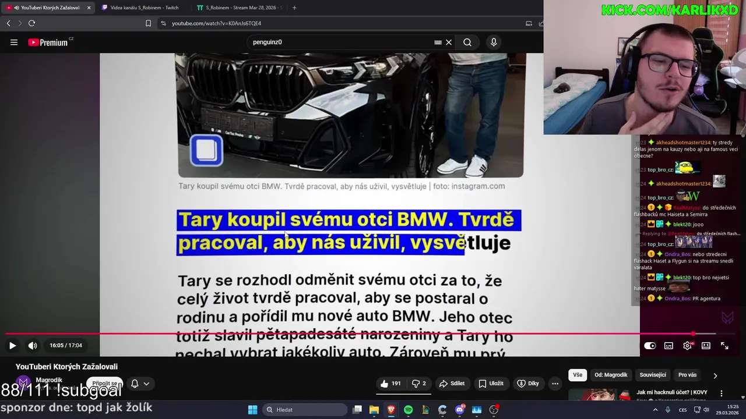The height and width of the screenshot is (419, 746).
Task: Open on-screen keyboard icon in search box
Action: [x=438, y=42]
